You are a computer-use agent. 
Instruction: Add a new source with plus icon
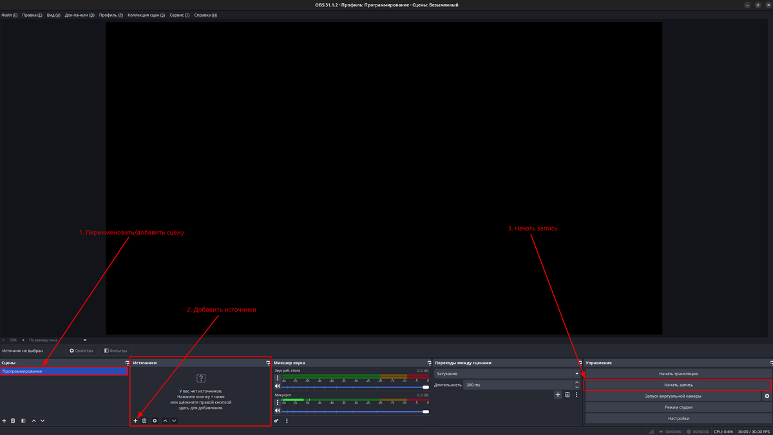[x=135, y=421]
